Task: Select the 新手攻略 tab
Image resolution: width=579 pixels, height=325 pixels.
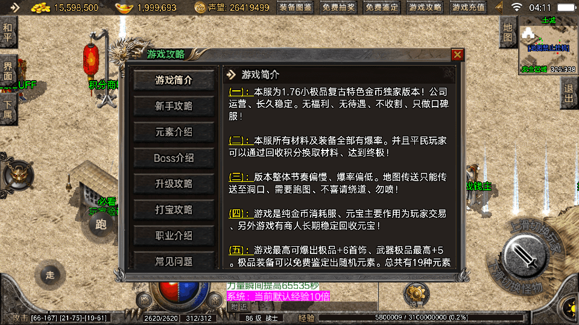Action: point(174,106)
